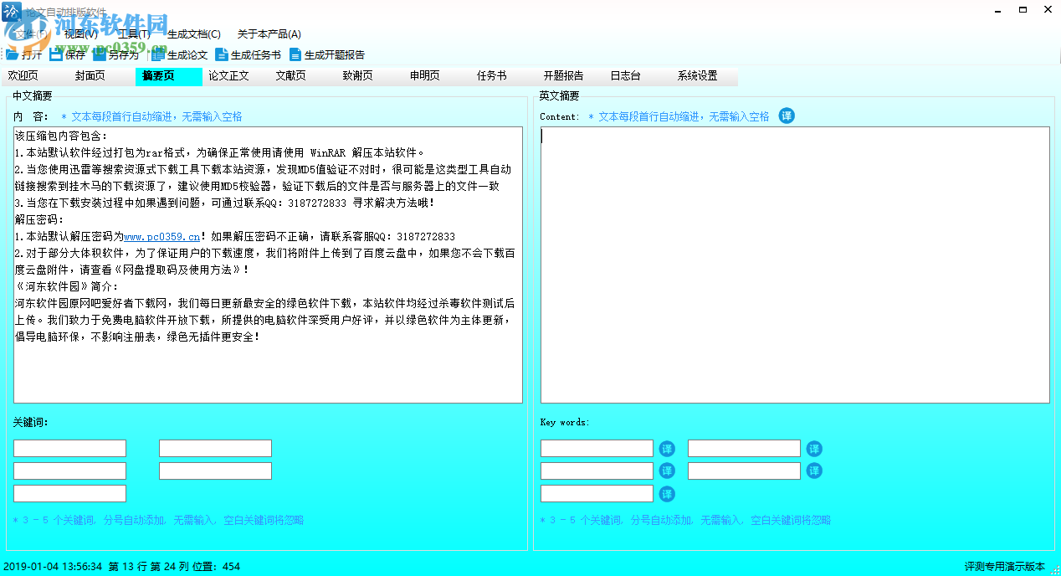Click 译 icon beside second left English keyword
This screenshot has height=576, width=1061.
[x=667, y=471]
